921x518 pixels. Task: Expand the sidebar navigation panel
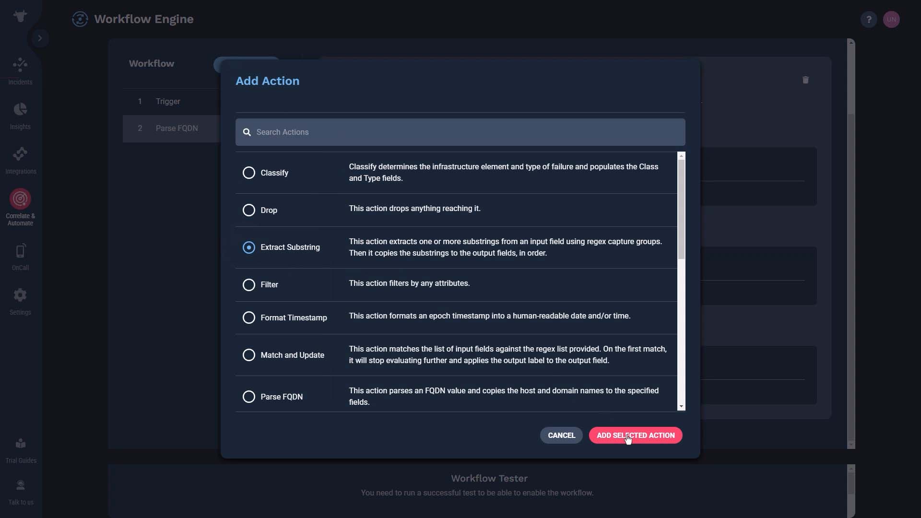pos(39,38)
